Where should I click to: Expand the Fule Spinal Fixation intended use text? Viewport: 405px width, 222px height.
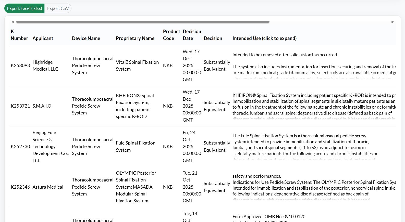pyautogui.click(x=305, y=147)
